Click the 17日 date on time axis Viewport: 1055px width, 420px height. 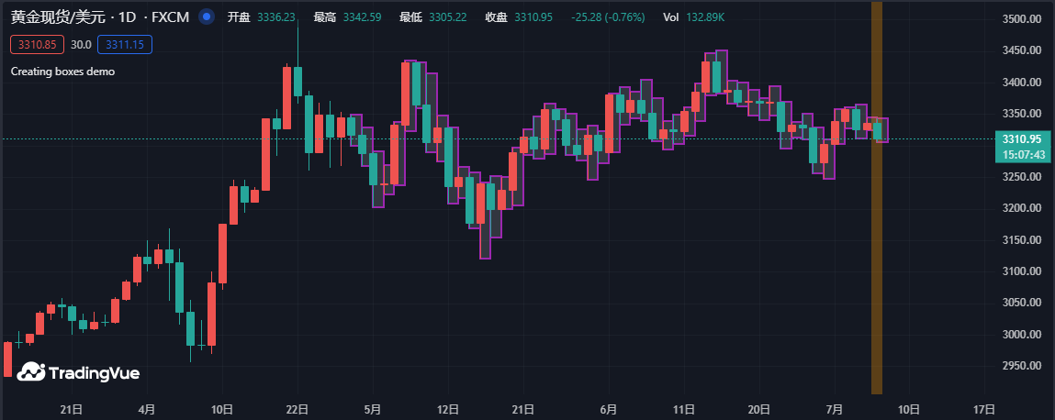coord(983,408)
